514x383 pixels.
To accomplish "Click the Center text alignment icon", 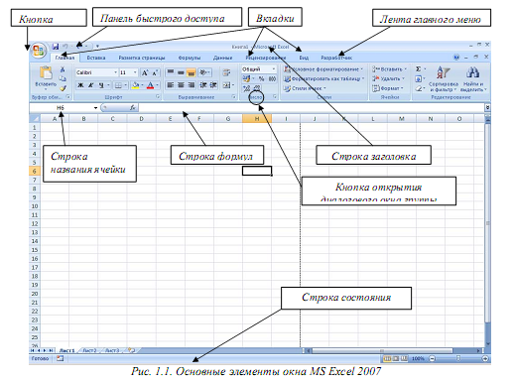I will pos(181,85).
